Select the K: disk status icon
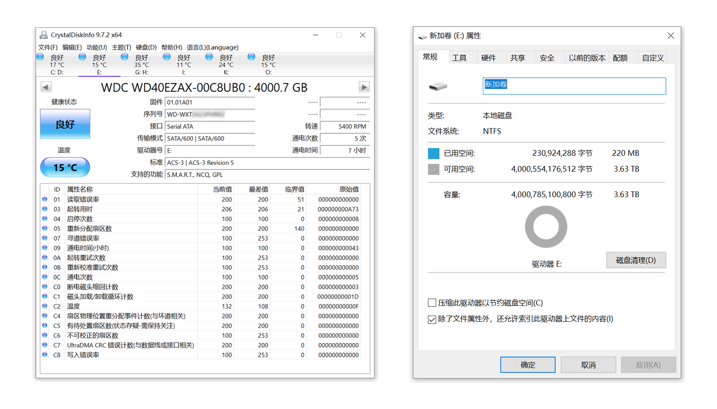717x409 pixels. pyautogui.click(x=209, y=57)
